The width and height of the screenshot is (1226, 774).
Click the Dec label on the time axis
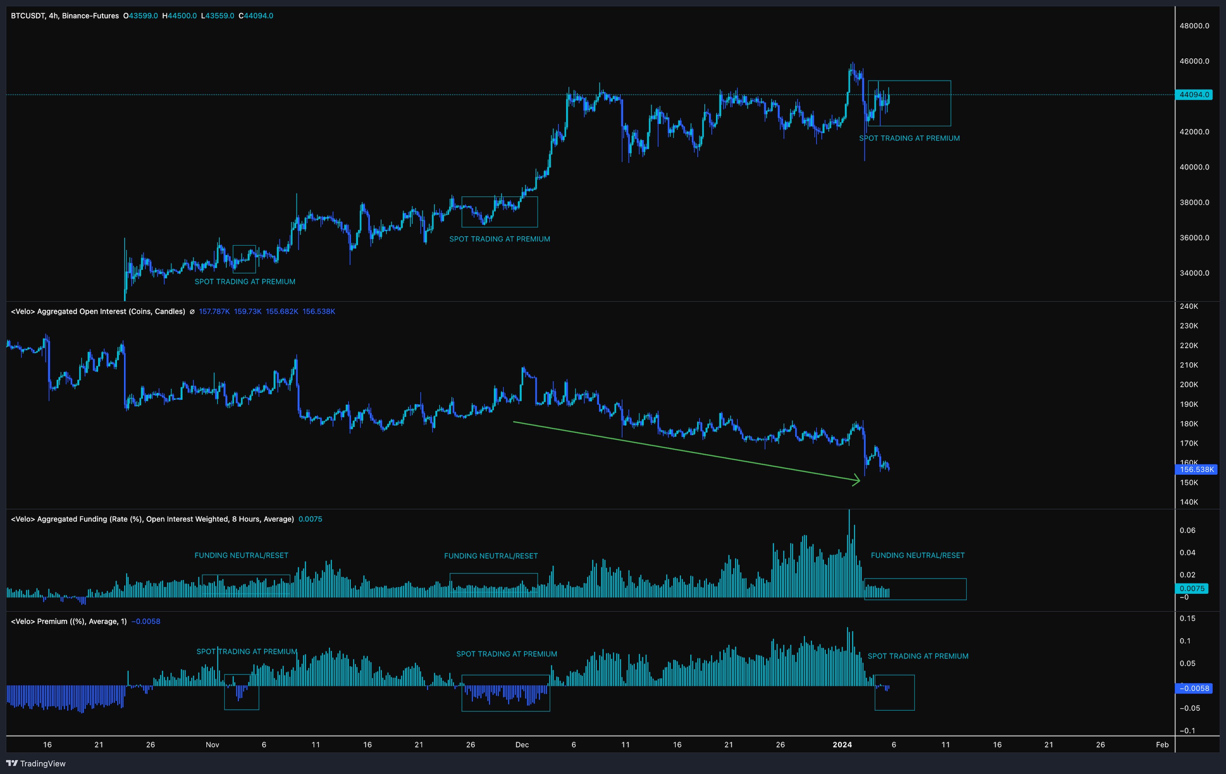pos(522,745)
